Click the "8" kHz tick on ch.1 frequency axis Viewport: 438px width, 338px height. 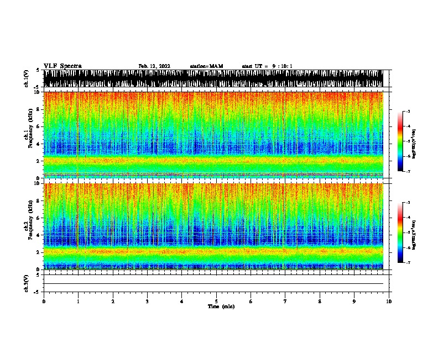[x=39, y=109]
